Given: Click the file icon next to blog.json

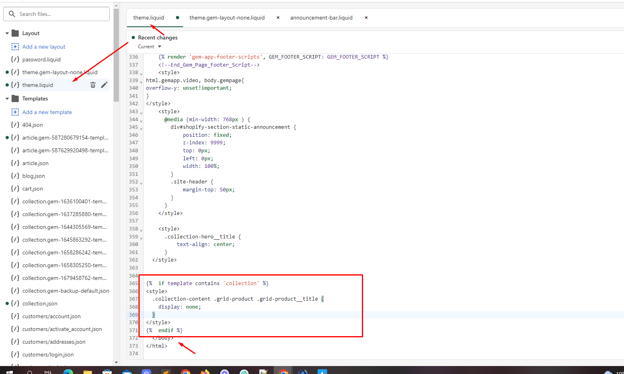Looking at the screenshot, I should (15, 176).
